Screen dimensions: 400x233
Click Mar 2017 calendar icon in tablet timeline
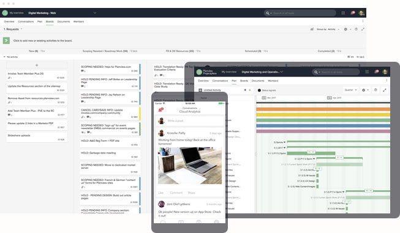coord(264,98)
